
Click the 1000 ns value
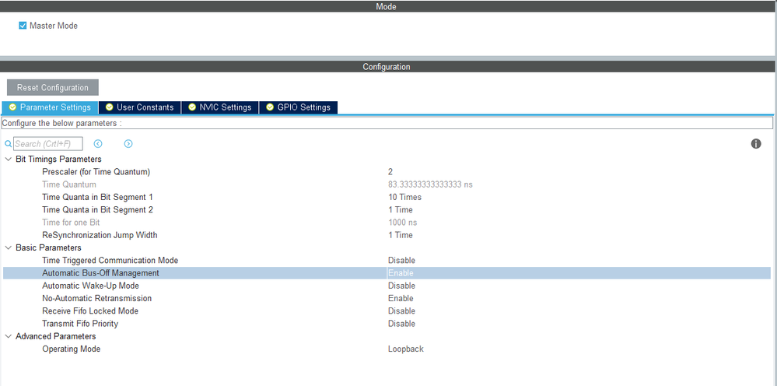tap(402, 223)
